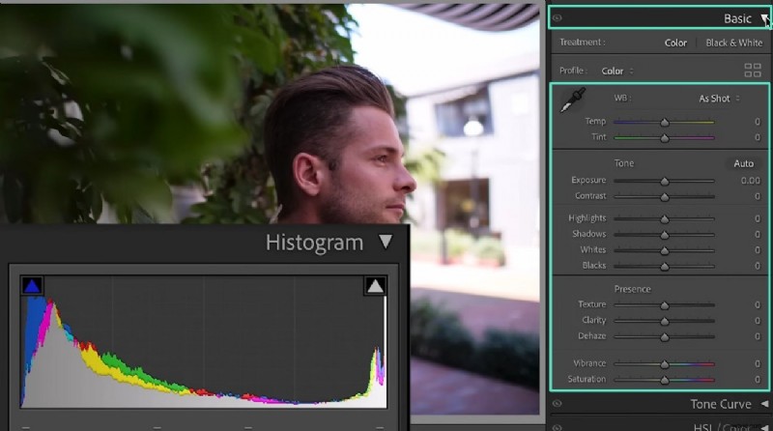Select Color treatment

[675, 43]
